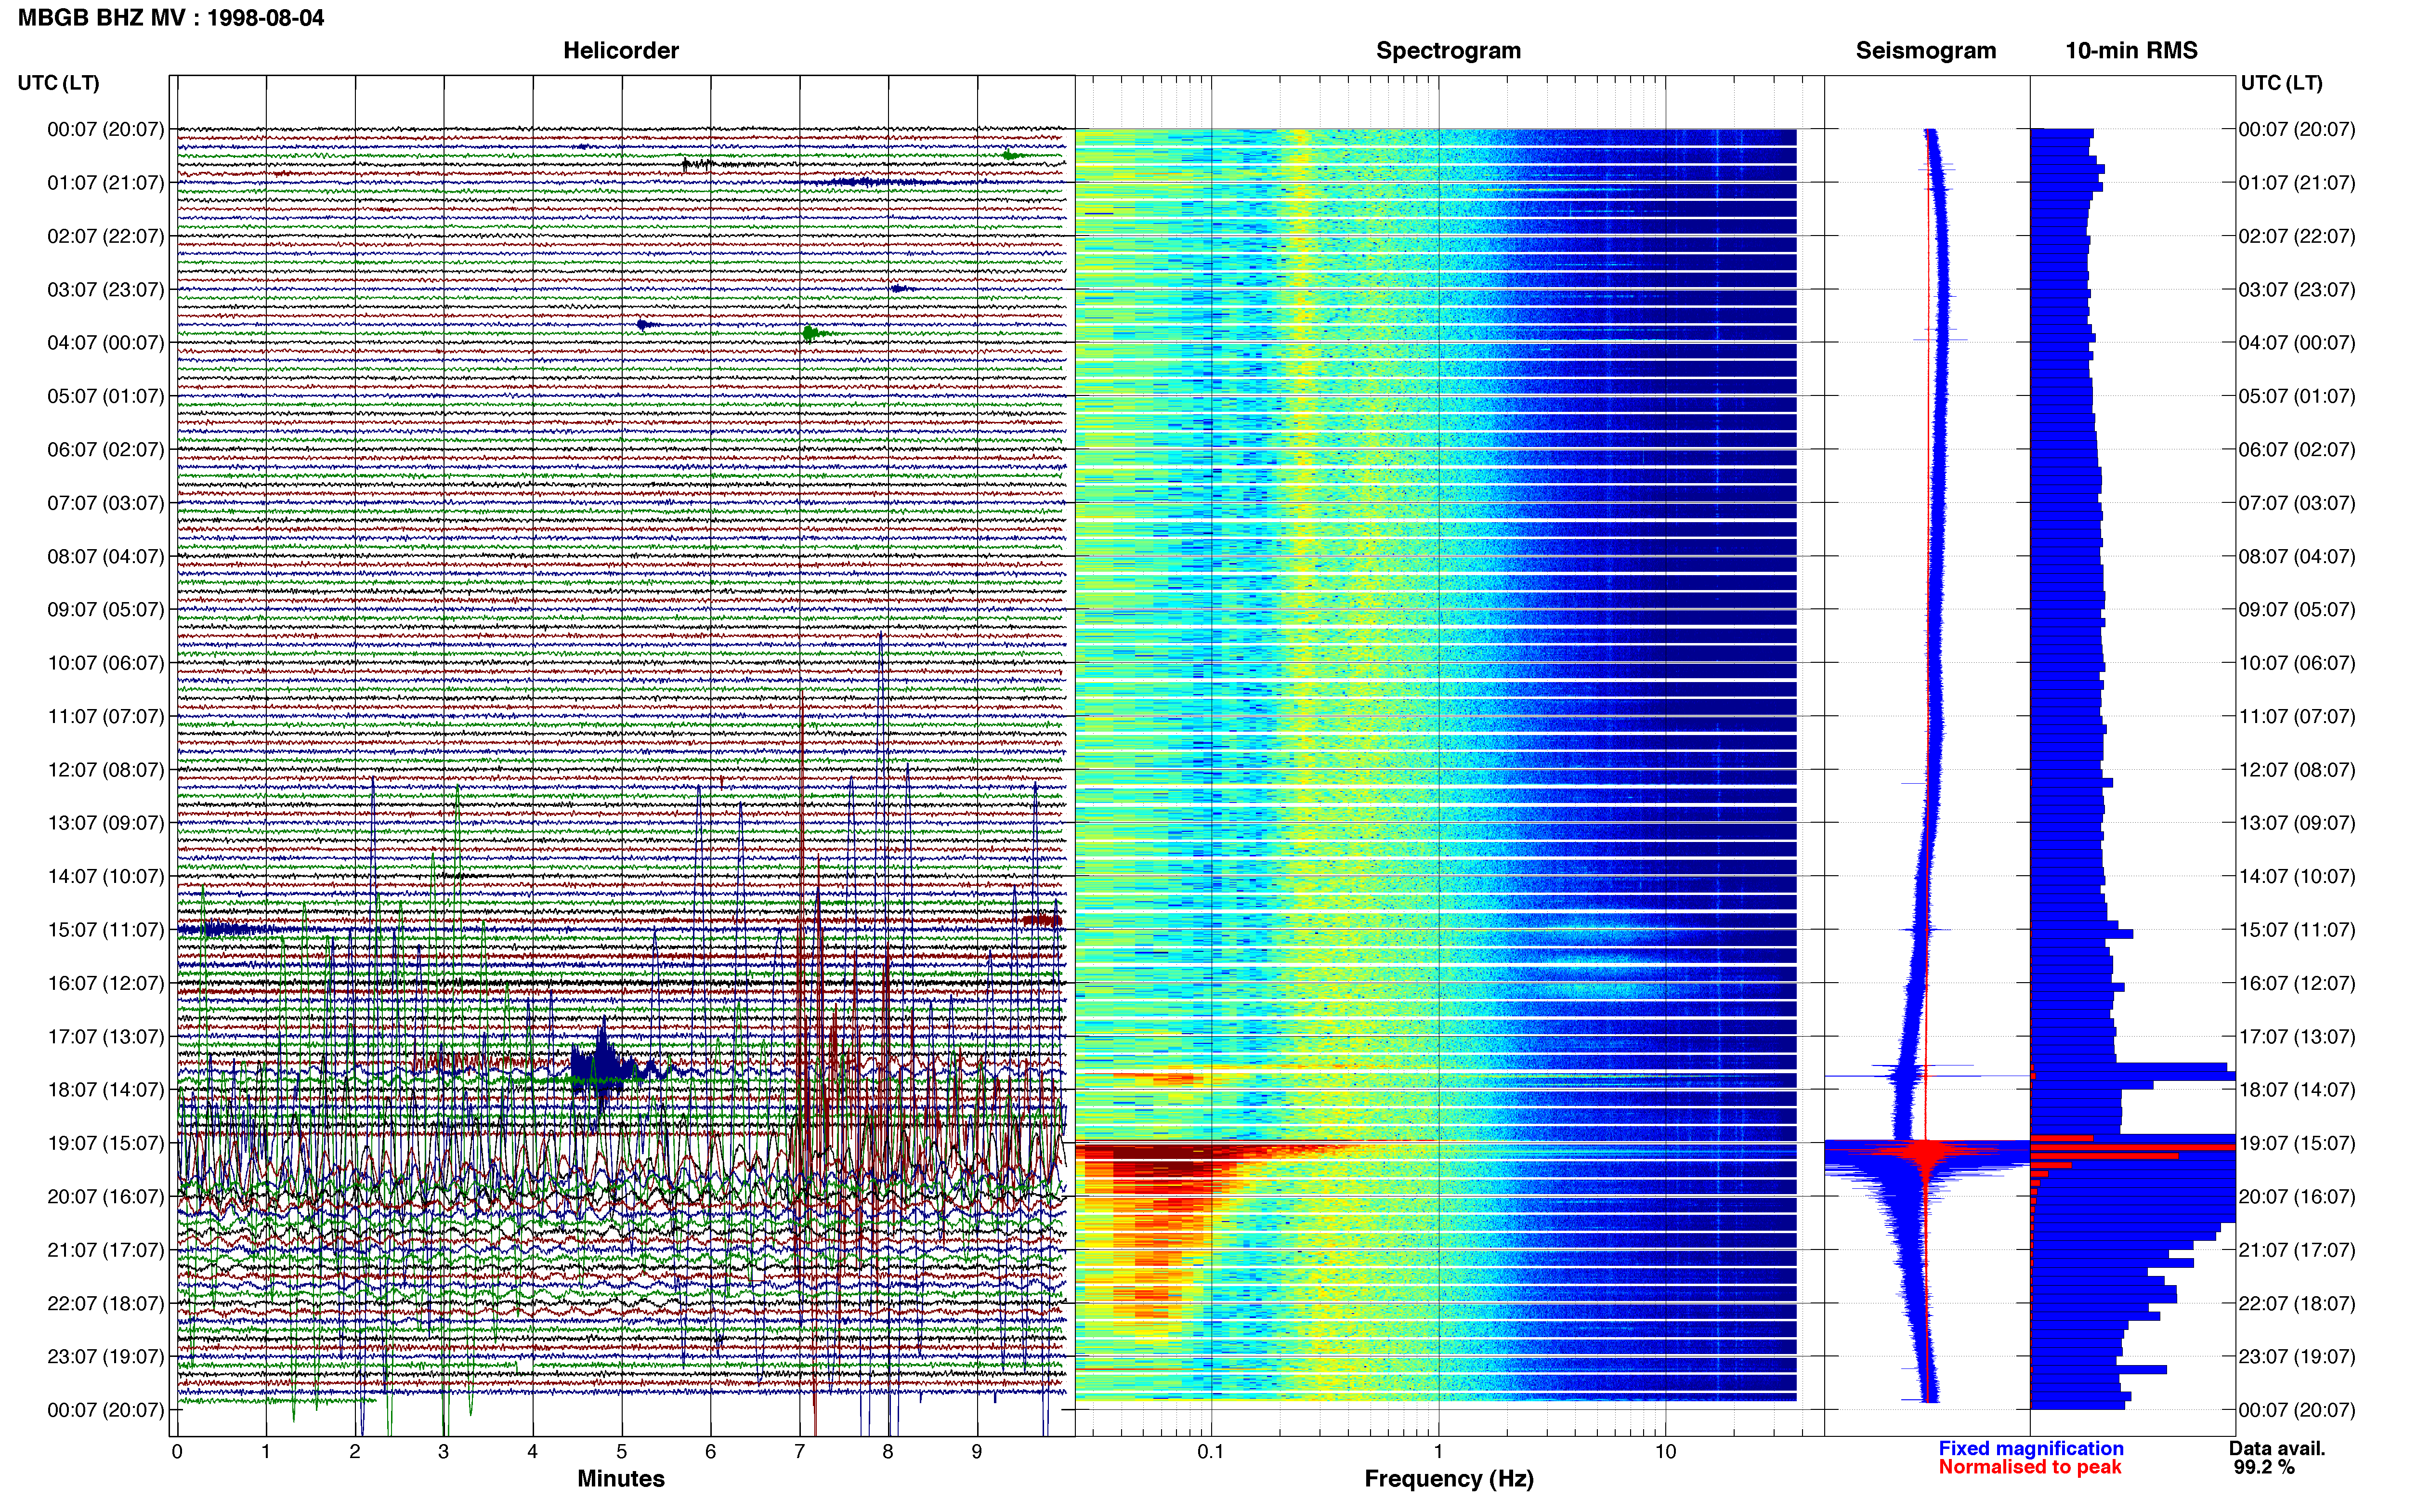This screenshot has height=1512, width=2417.
Task: Click left time label '12:07 (08:07)'
Action: pyautogui.click(x=106, y=770)
